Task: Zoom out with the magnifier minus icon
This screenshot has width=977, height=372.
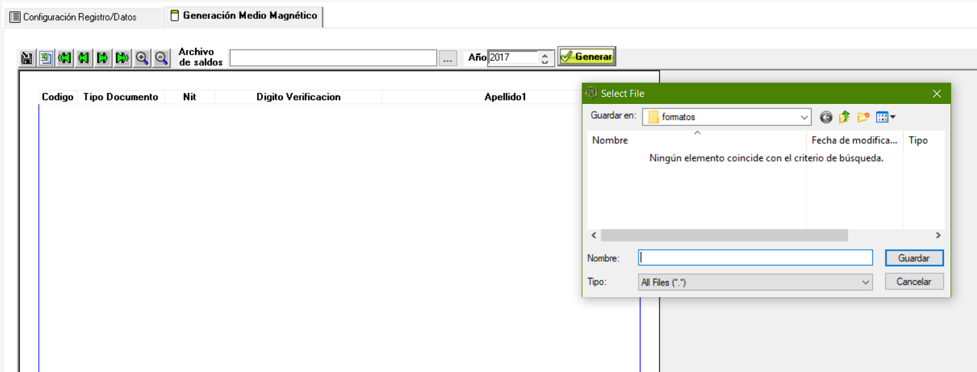Action: click(x=161, y=58)
